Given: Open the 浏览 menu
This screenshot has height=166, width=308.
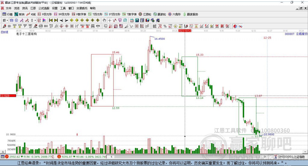Looking at the screenshot, I should point(17,8).
